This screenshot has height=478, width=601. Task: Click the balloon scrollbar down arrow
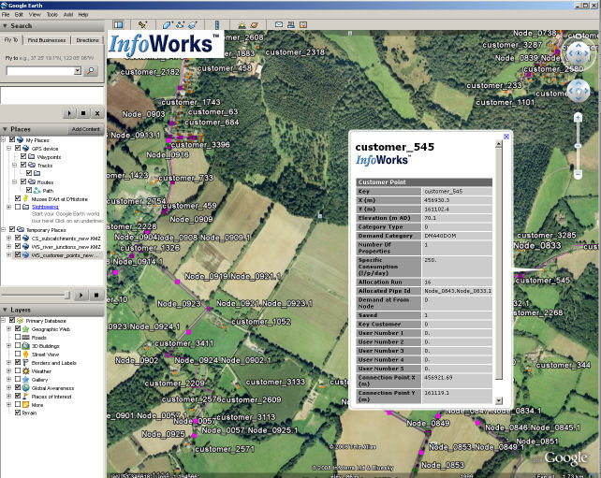[x=498, y=400]
